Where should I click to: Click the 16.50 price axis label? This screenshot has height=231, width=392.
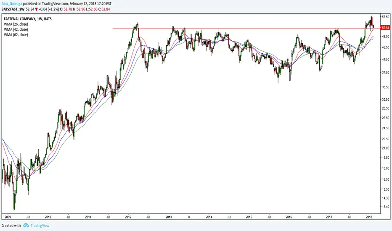pyautogui.click(x=386, y=179)
